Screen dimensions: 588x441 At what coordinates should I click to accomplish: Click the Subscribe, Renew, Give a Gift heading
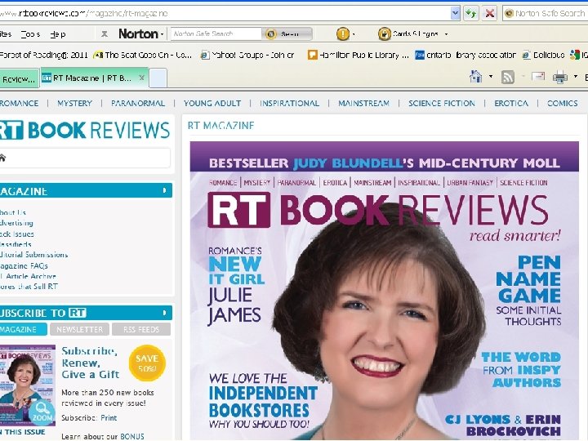(x=91, y=363)
